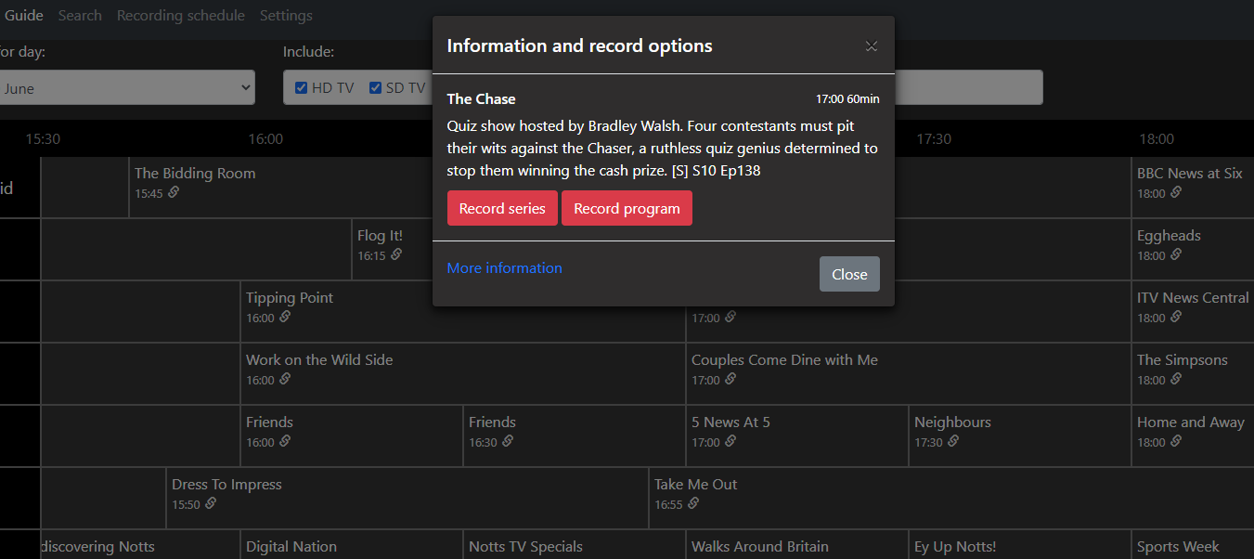Click link icon for Work on the Wild Side
The width and height of the screenshot is (1254, 559).
[285, 380]
